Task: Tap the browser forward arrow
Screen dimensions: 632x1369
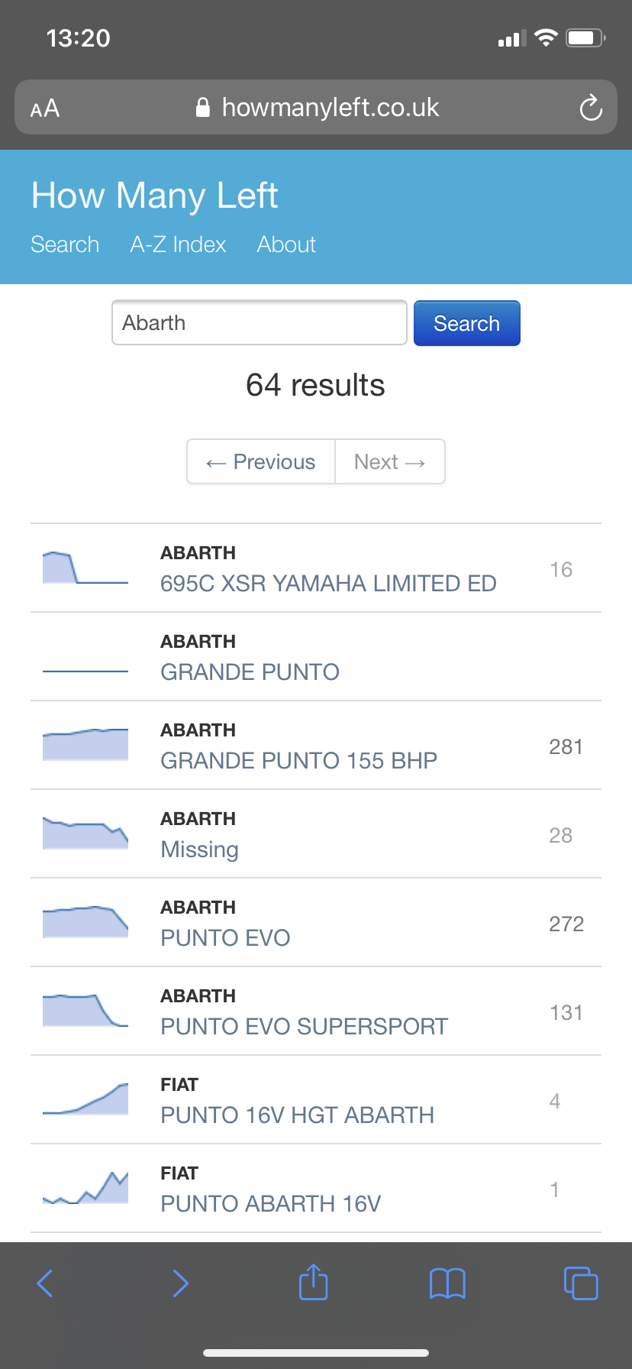Action: pos(180,1283)
